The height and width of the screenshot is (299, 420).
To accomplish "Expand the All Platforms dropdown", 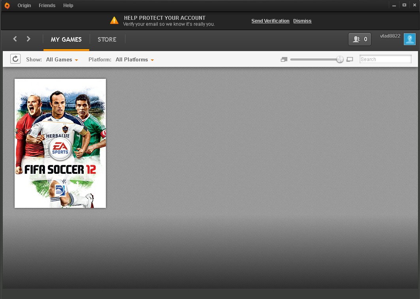I will (135, 59).
